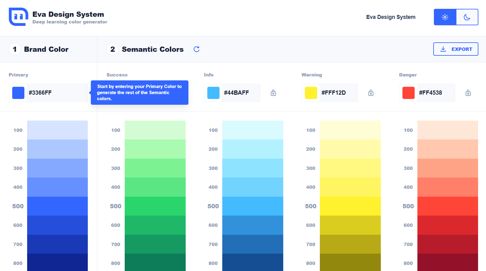This screenshot has height=271, width=486.
Task: Toggle lock icon for Info color
Action: (x=273, y=93)
